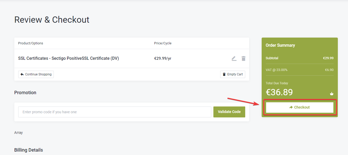Click the Sectigo PositiveSSL Certificate product name
Screen dimensions: 348x155
[x=68, y=58]
